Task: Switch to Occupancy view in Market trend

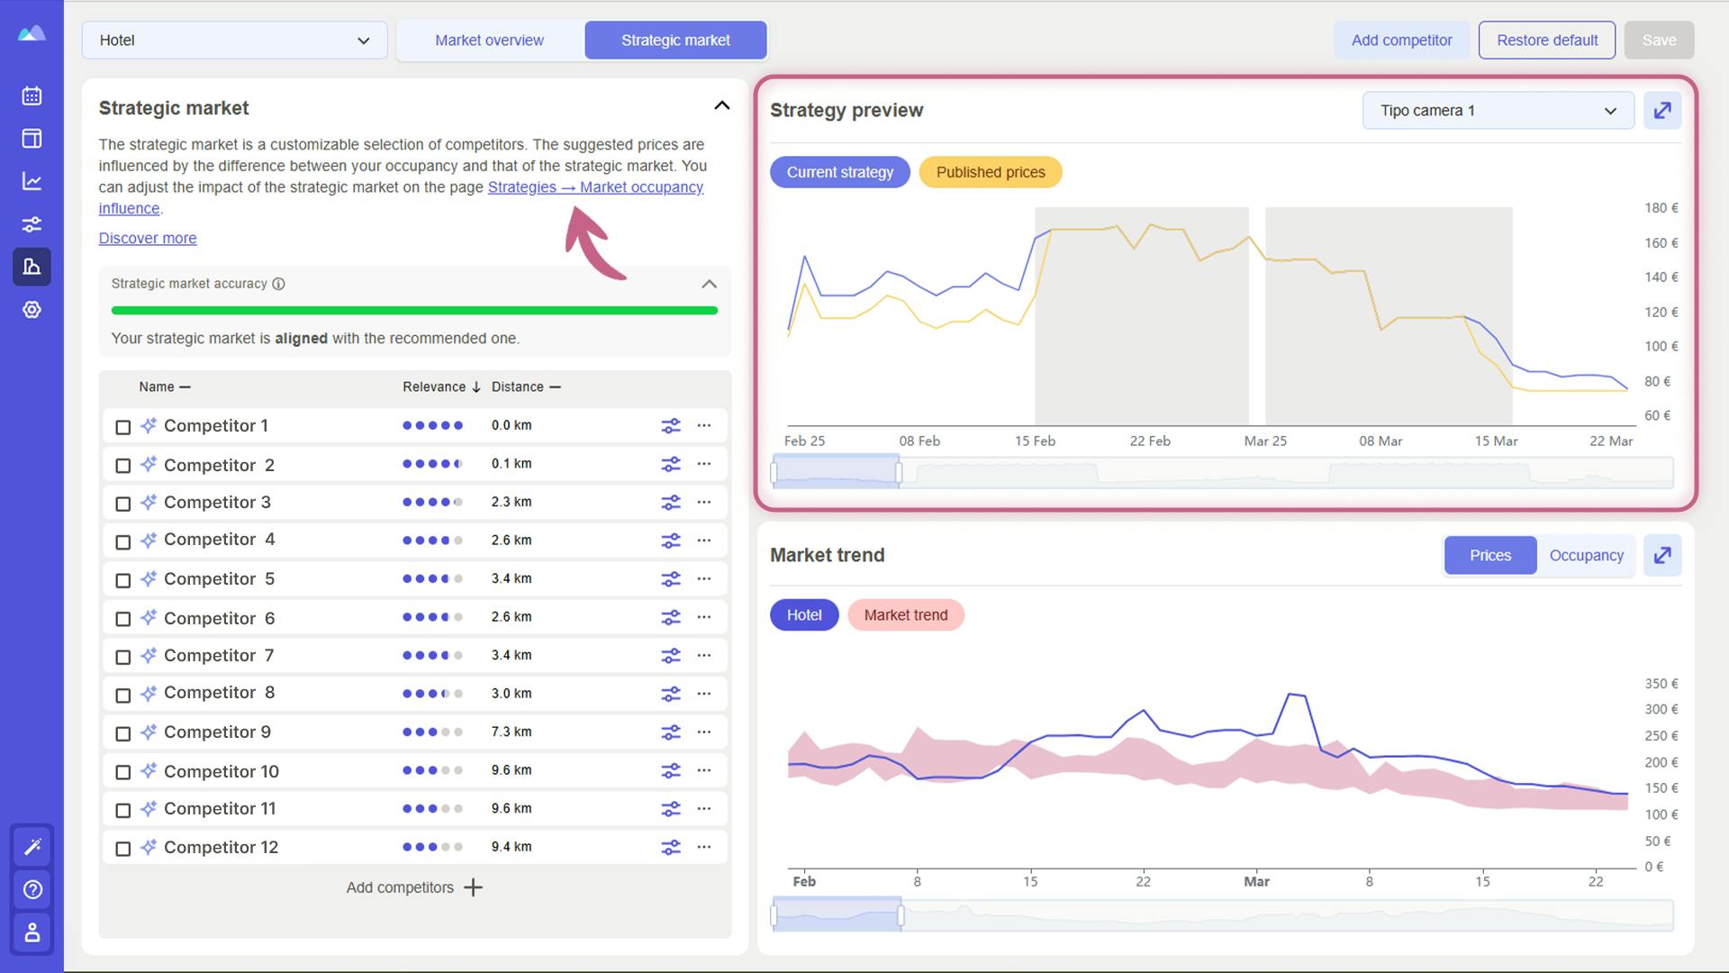Action: (1587, 555)
